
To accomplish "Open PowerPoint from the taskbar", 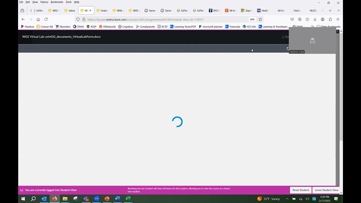I will [107, 199].
